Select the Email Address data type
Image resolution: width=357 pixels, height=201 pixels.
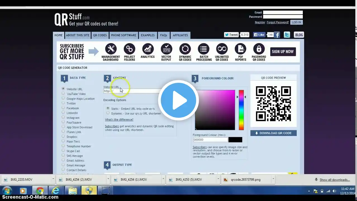point(63,160)
